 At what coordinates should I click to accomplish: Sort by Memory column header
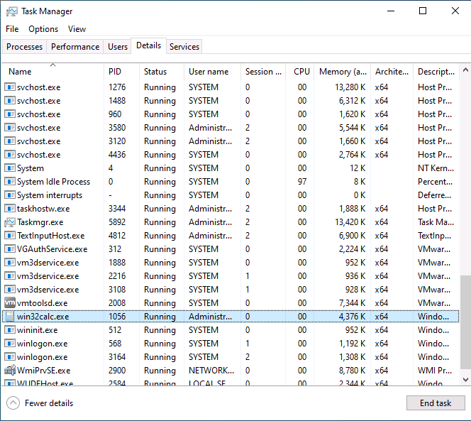(343, 72)
